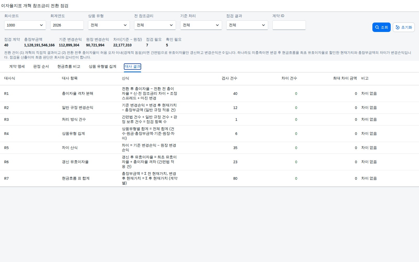Click 확인 필요 count 5
Viewport: 419px width, 262px height.
[x=167, y=45]
